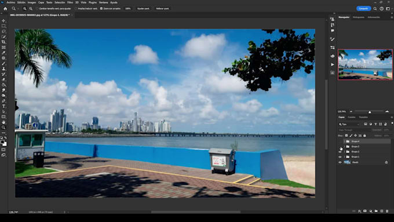This screenshot has height=222, width=394.
Task: Click the navigator zoom-out small mountains button
Action: click(351, 111)
